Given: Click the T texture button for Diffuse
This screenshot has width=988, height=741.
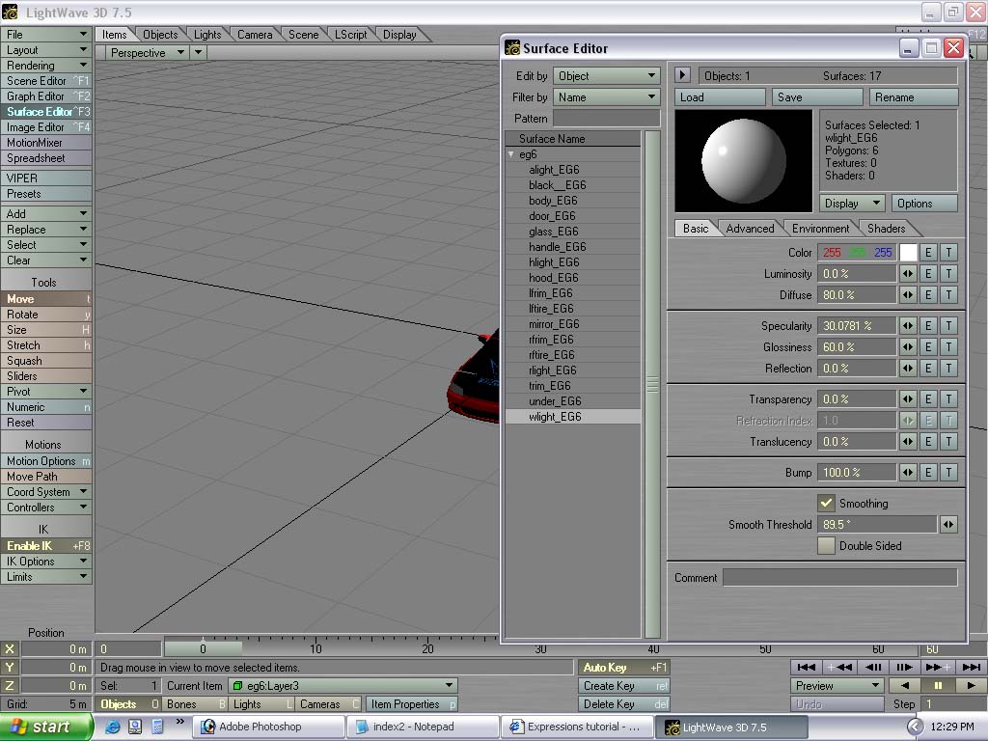Looking at the screenshot, I should 948,295.
